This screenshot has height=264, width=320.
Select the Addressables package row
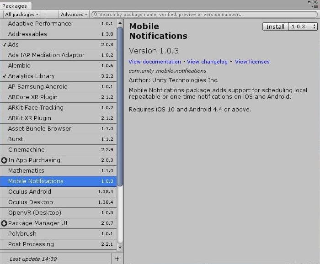(x=59, y=34)
